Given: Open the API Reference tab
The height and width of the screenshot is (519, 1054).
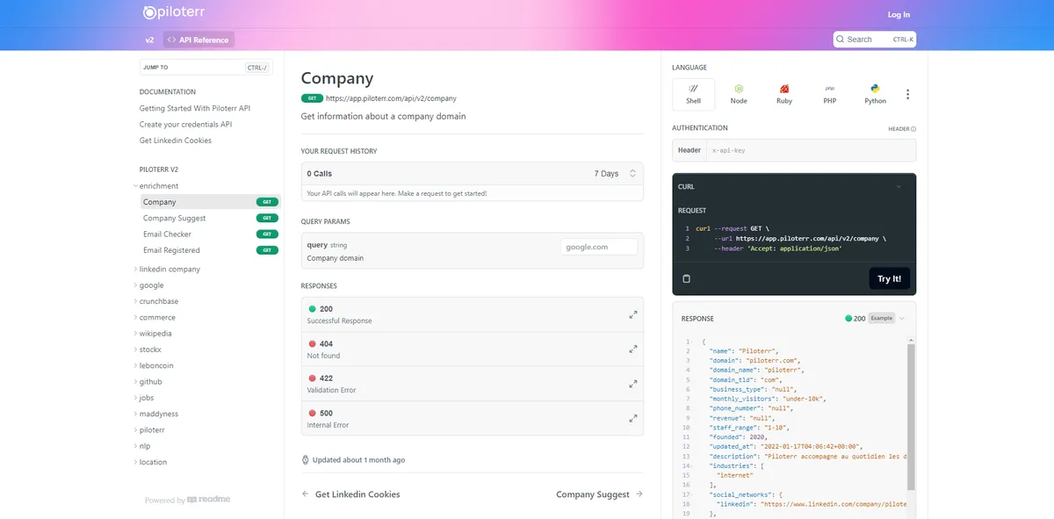Looking at the screenshot, I should [x=199, y=40].
